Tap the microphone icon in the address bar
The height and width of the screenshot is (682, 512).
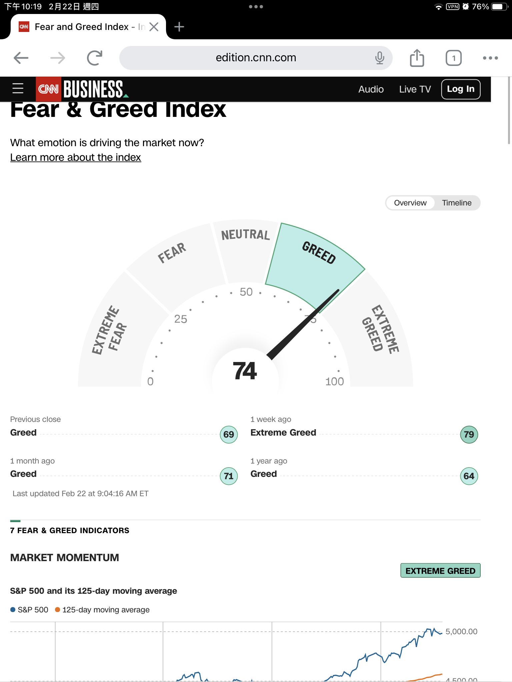coord(380,58)
